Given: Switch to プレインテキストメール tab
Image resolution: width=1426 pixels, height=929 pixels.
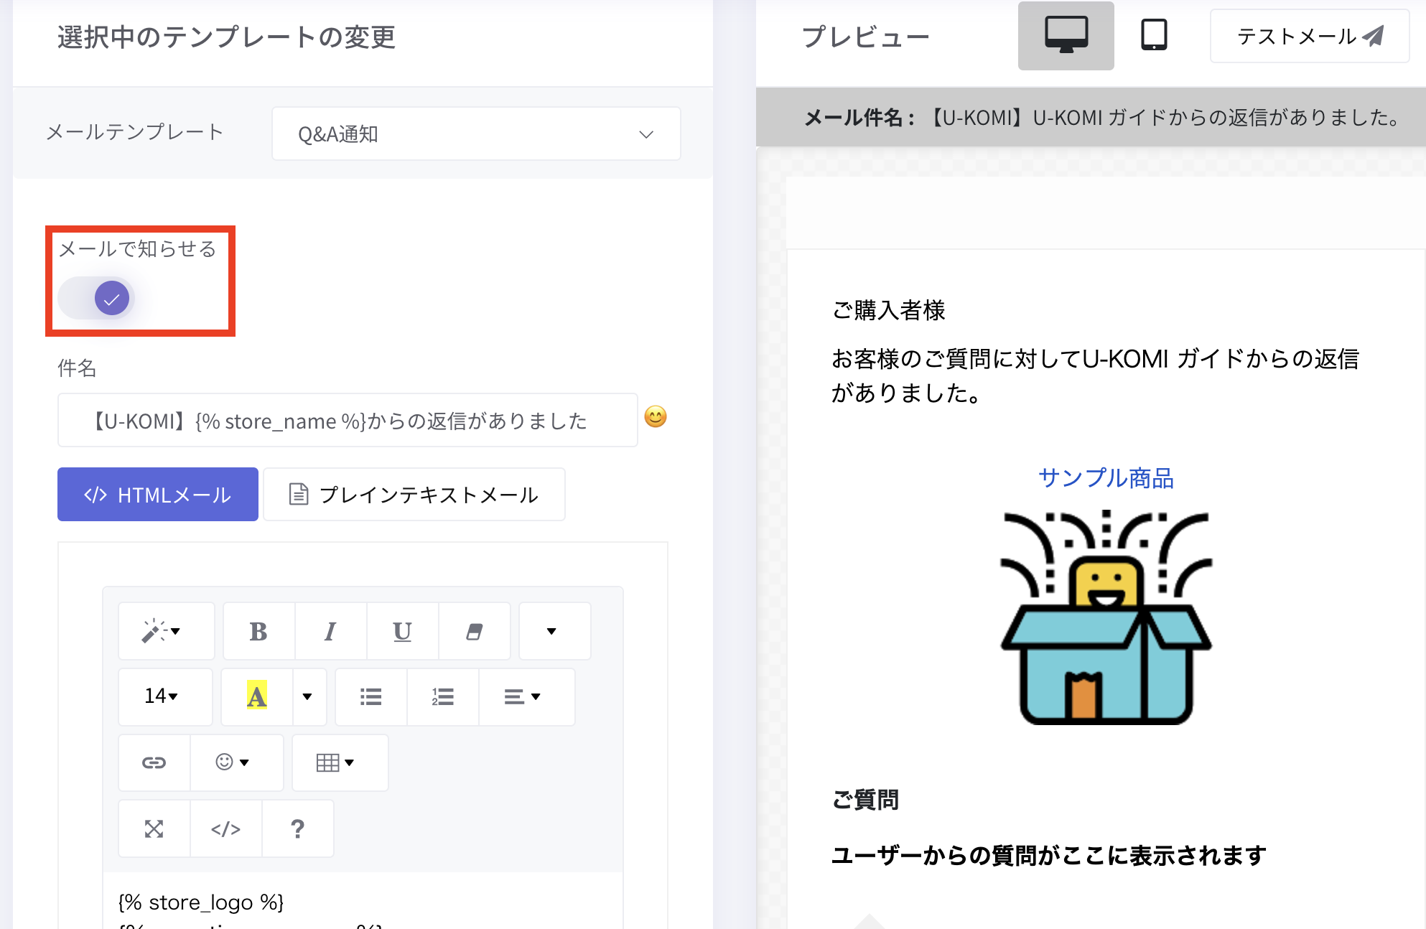Looking at the screenshot, I should pyautogui.click(x=414, y=495).
